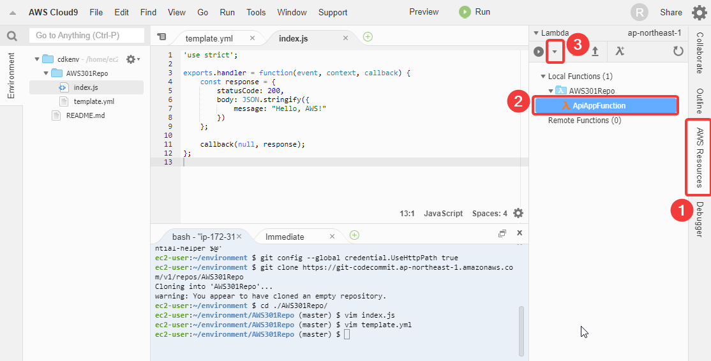The image size is (711, 361).
Task: Switch to the index.js editor tab
Action: tap(294, 38)
